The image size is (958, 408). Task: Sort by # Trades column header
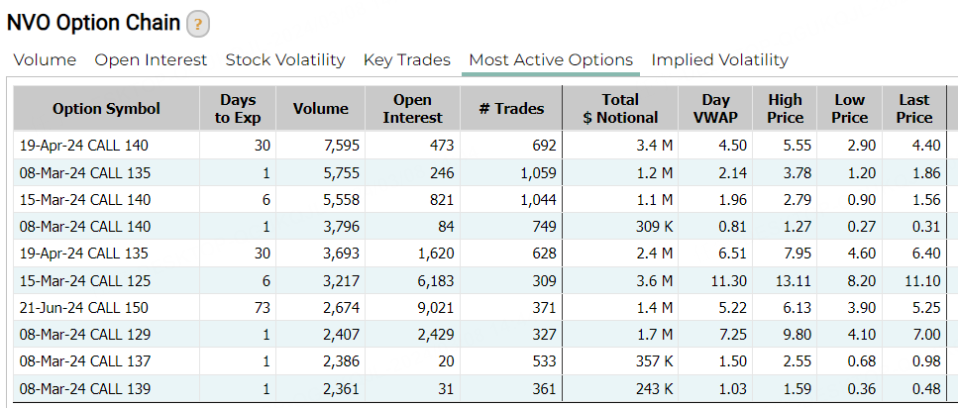coord(511,109)
